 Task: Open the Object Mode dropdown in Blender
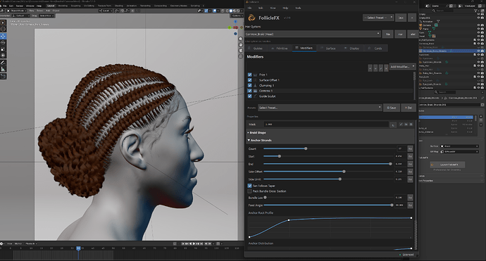click(18, 11)
